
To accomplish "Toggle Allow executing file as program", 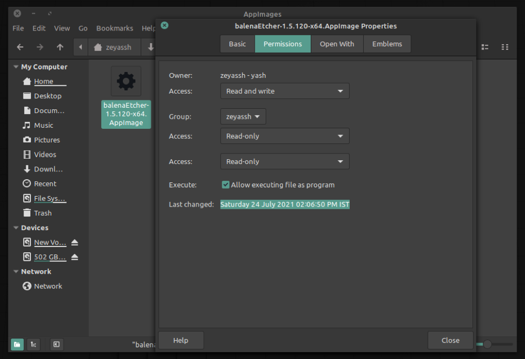I will 226,185.
